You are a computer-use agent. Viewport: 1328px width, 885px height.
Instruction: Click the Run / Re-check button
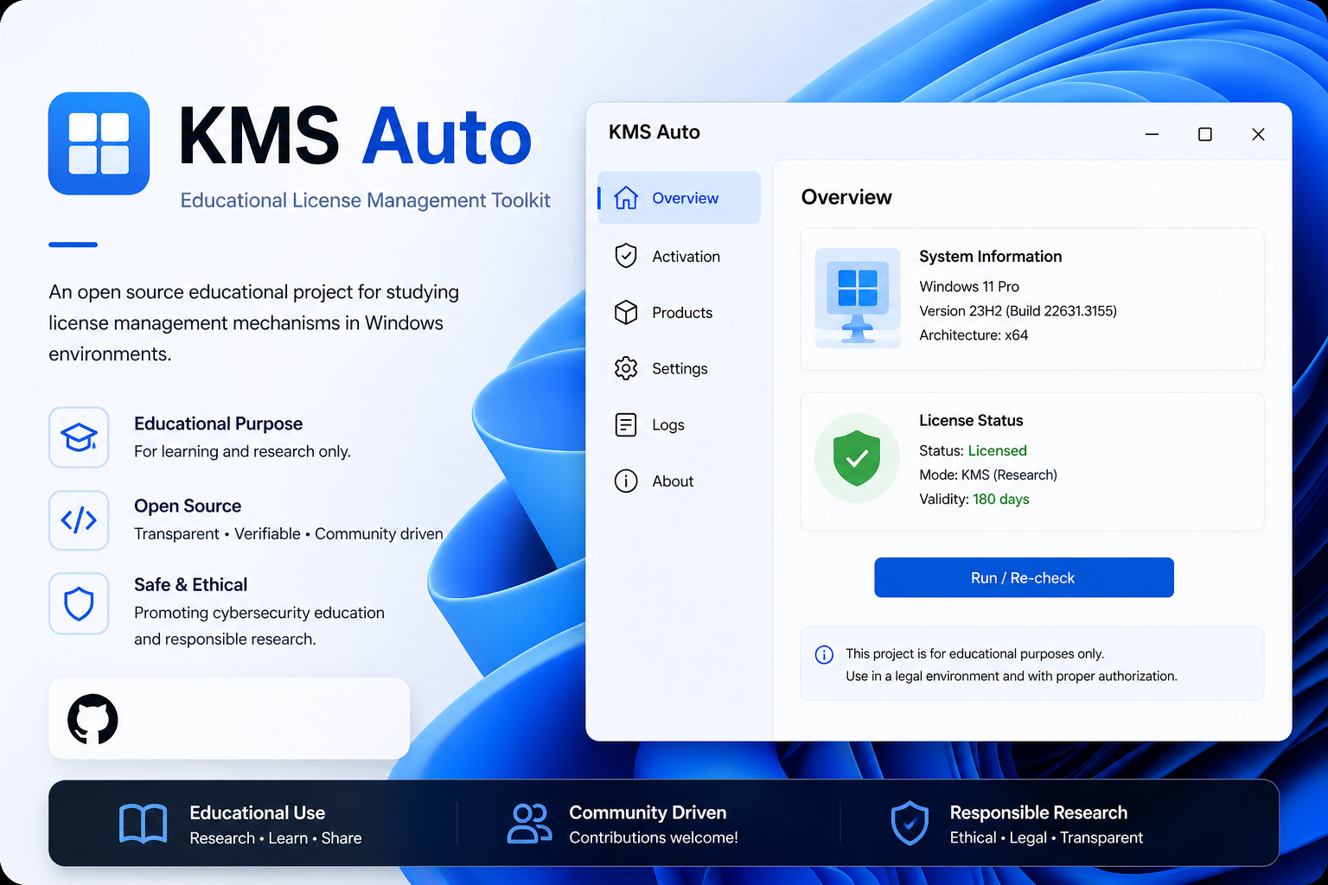pos(1024,577)
